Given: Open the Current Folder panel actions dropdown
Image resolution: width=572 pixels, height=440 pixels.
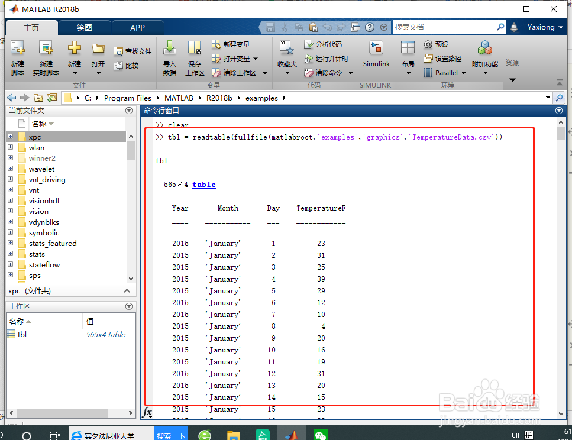Looking at the screenshot, I should tap(129, 111).
